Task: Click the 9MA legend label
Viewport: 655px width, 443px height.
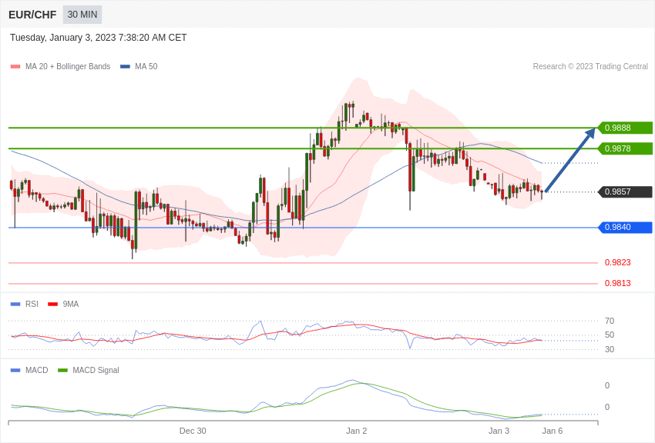Action: click(71, 305)
